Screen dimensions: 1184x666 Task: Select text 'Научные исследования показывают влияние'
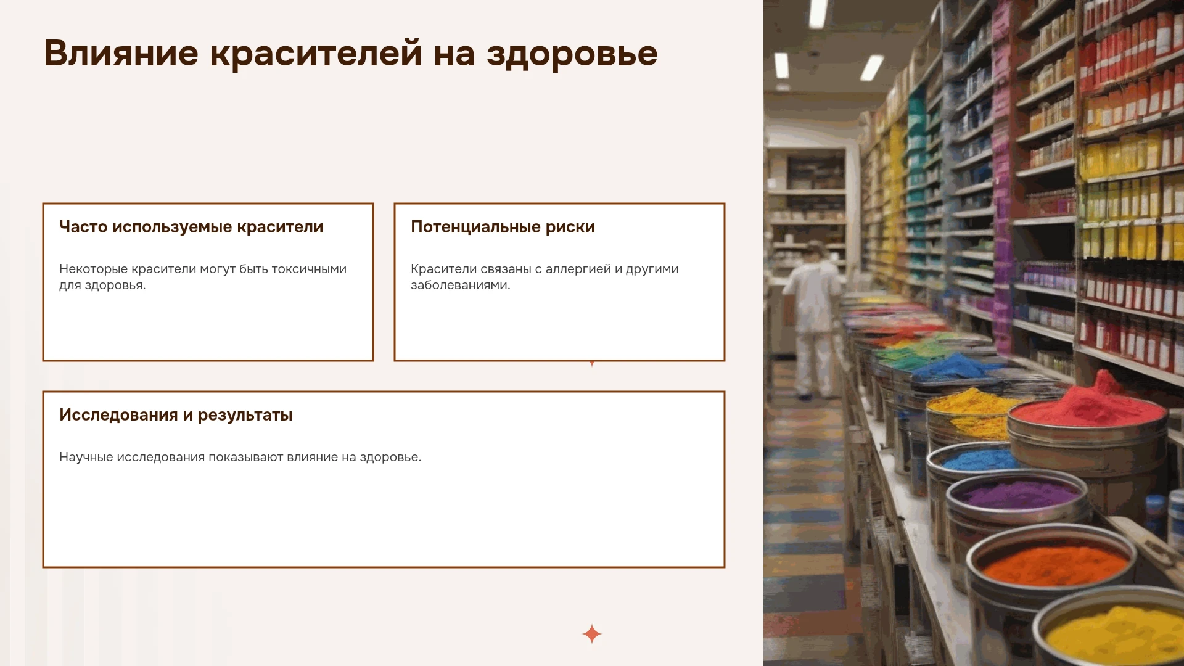198,457
